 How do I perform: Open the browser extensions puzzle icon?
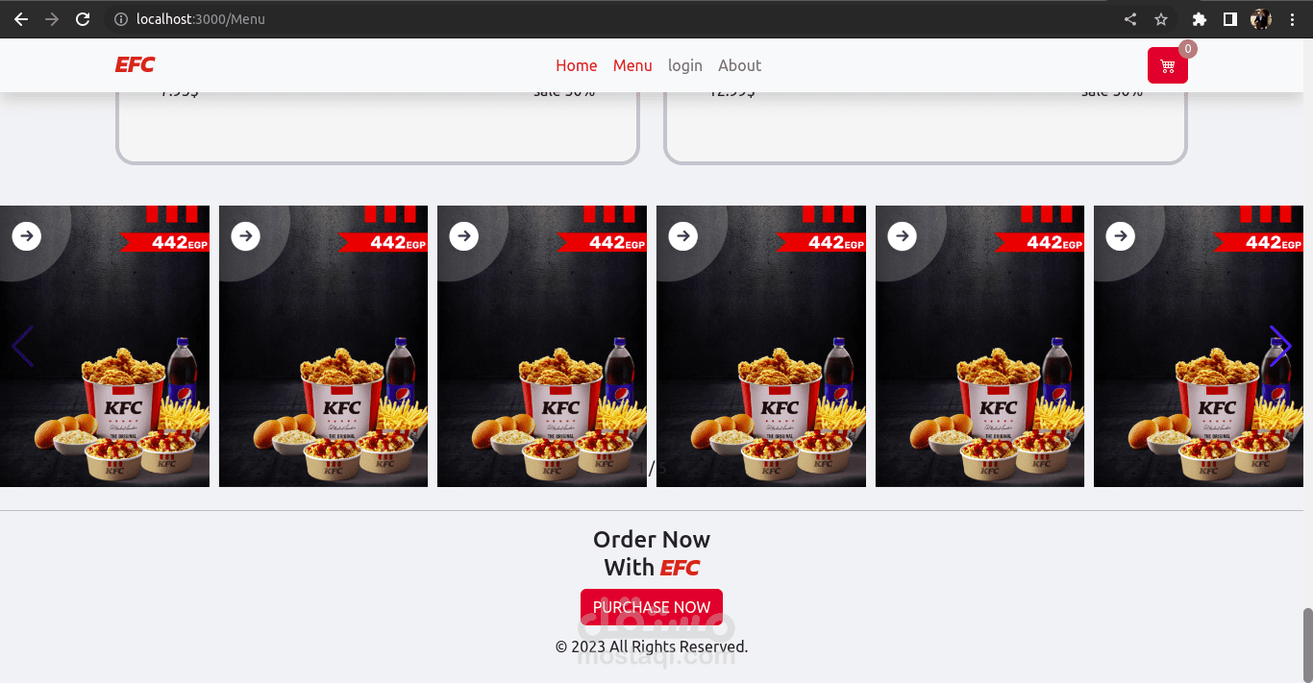(x=1199, y=19)
